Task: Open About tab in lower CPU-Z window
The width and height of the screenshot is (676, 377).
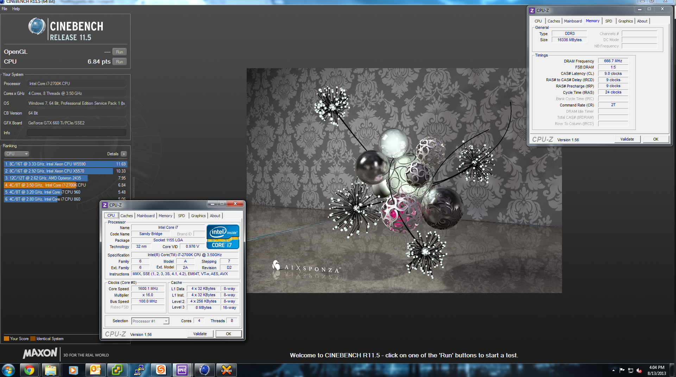Action: pyautogui.click(x=215, y=216)
